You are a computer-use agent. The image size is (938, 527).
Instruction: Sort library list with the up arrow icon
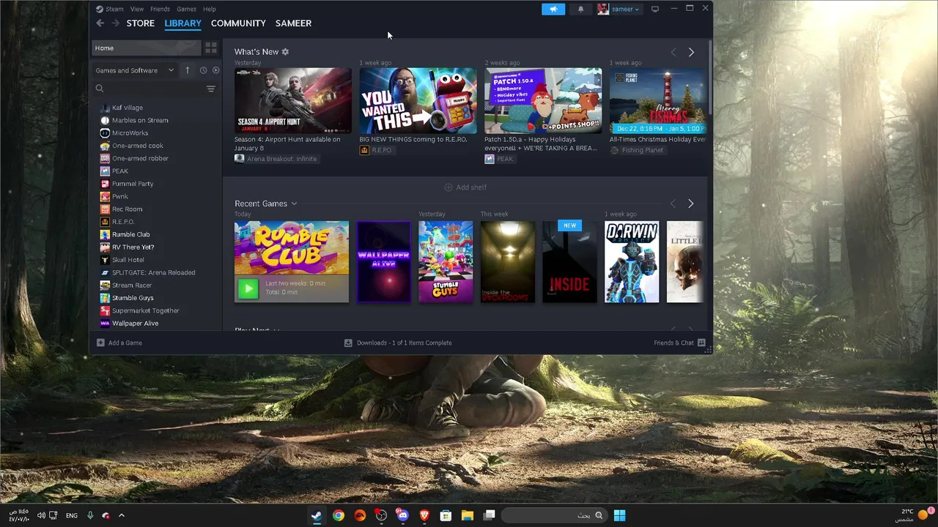187,70
